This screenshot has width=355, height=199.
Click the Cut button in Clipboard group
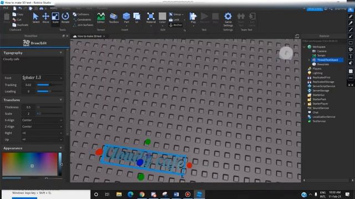[17, 20]
